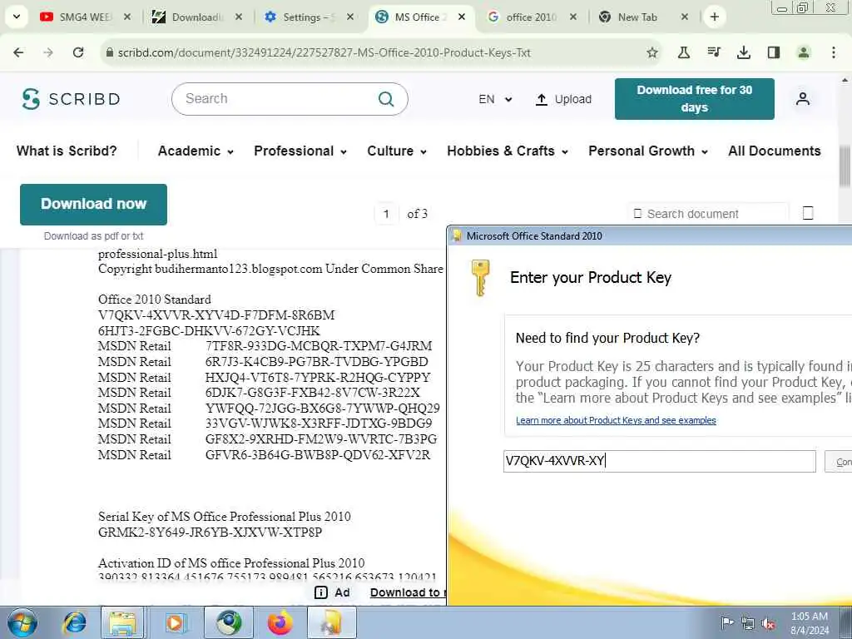Open What is Scribd? page
Viewport: 852px width, 639px height.
click(x=67, y=151)
